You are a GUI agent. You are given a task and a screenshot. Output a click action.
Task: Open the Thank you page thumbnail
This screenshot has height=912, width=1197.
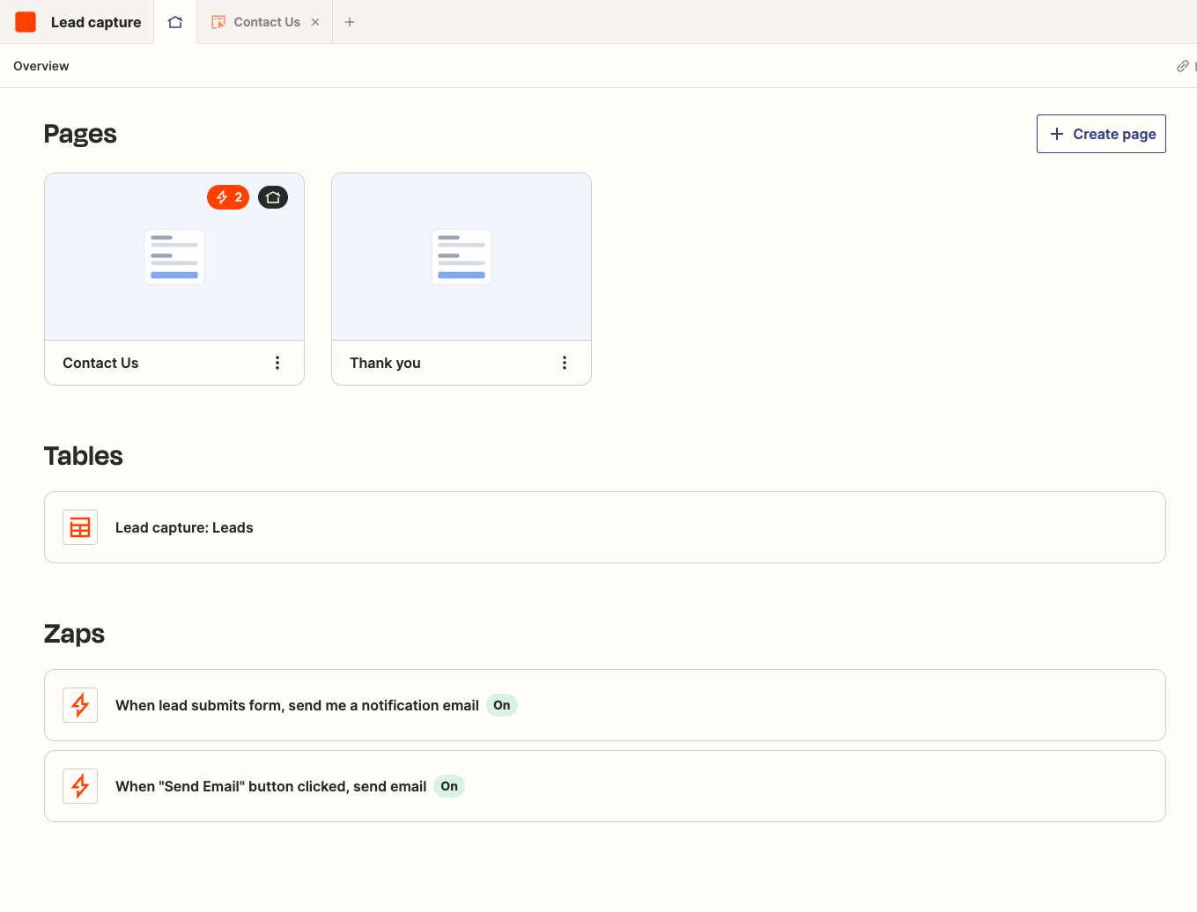[462, 257]
